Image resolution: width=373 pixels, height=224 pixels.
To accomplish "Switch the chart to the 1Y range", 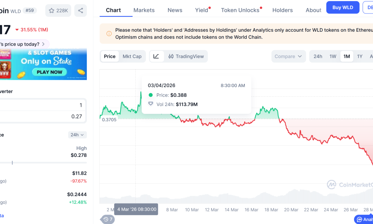I will click(x=360, y=56).
